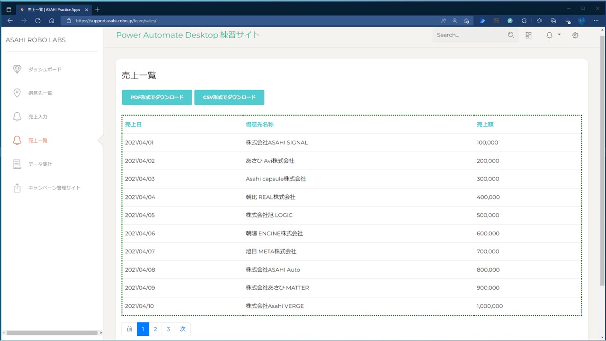
Task: Select 売上一覧 in sidebar
Action: 38,140
